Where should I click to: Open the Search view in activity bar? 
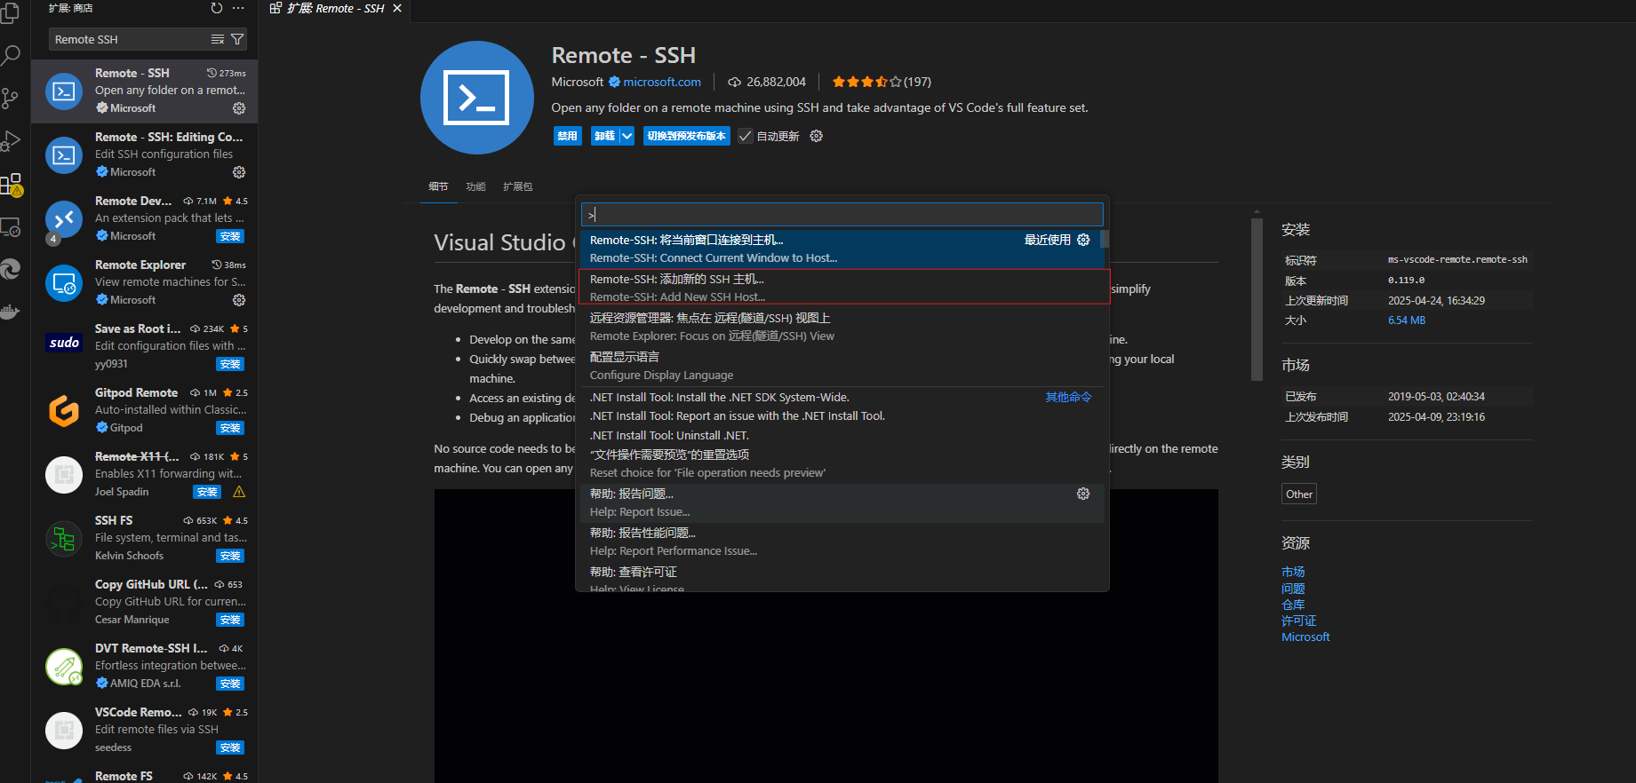tap(11, 55)
